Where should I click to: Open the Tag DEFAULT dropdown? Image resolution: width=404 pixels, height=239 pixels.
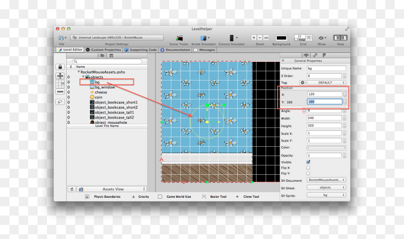pyautogui.click(x=326, y=82)
